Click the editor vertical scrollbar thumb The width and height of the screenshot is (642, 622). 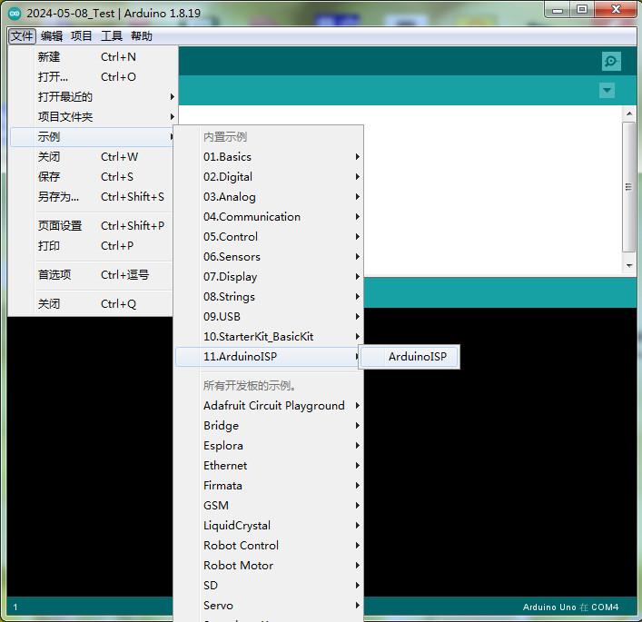(x=629, y=187)
